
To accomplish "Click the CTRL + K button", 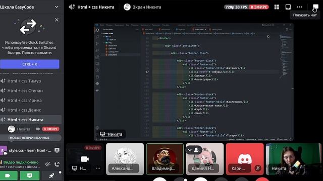I will (30, 64).
